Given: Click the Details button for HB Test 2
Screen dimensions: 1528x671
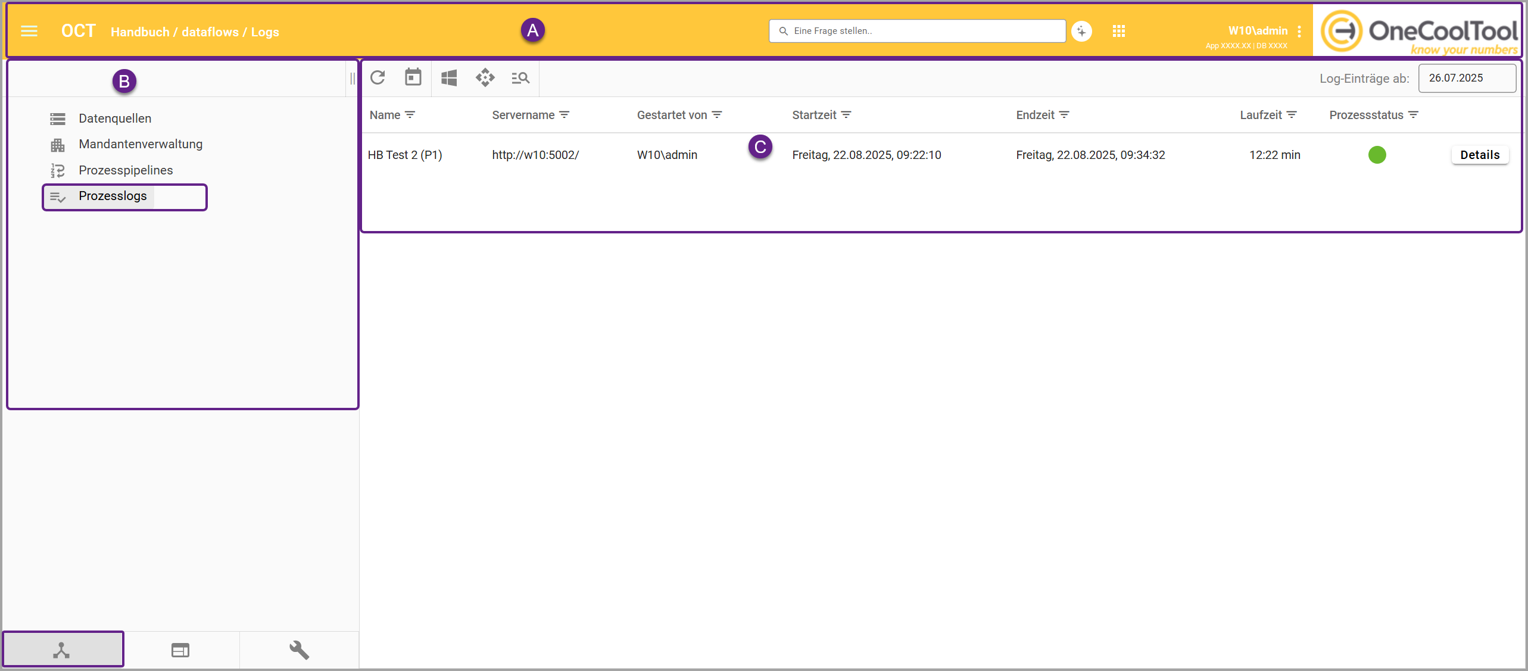Looking at the screenshot, I should coord(1479,155).
